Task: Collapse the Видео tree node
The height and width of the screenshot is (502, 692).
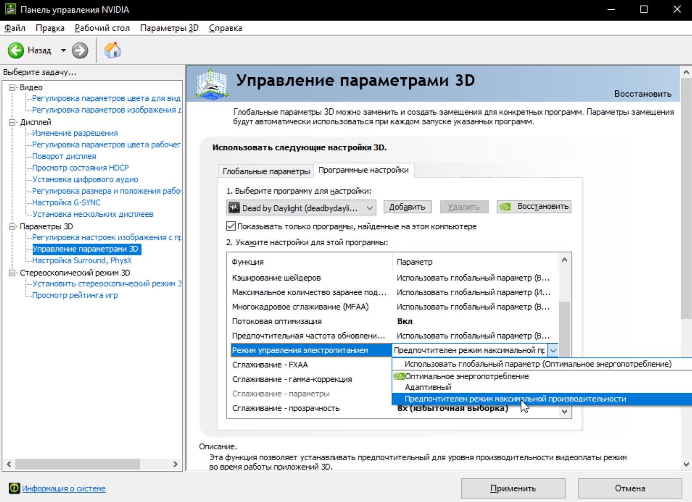Action: click(12, 87)
